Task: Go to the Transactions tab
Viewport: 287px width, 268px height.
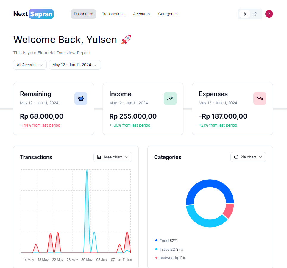Action: tap(113, 14)
